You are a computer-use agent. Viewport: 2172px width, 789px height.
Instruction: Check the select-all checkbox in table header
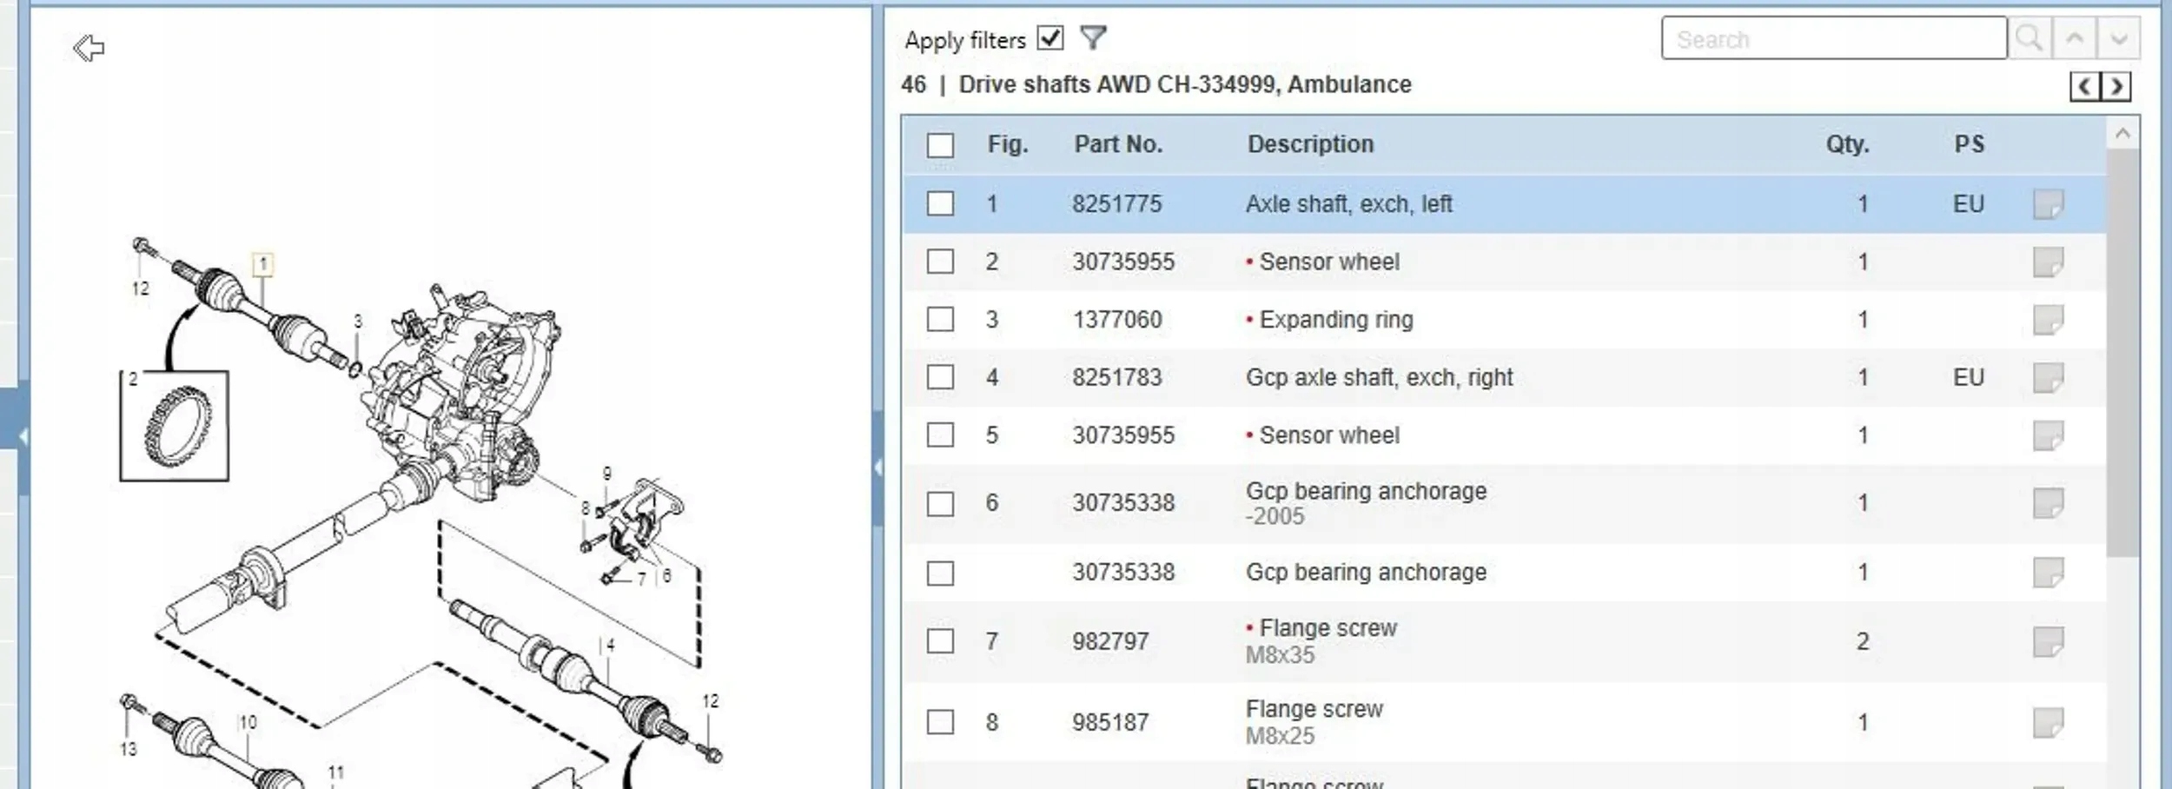click(940, 145)
